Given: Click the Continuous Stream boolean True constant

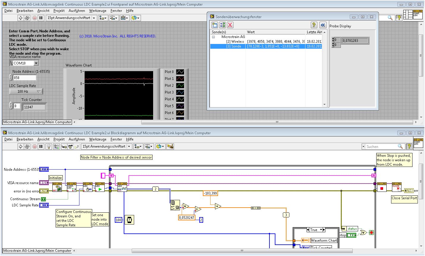Looking at the screenshot, I should click(43, 199).
